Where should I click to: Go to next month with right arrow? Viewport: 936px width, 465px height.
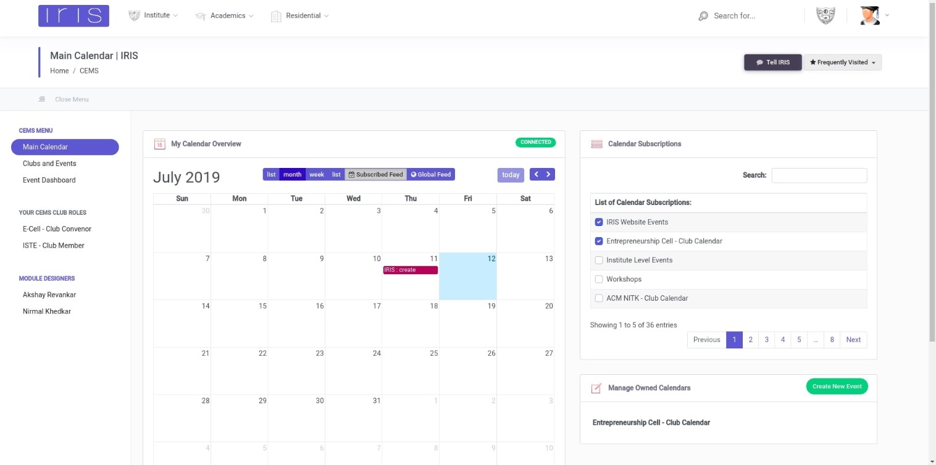click(548, 175)
